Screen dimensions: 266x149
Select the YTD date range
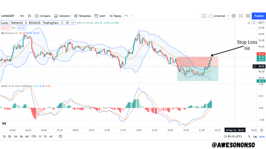pyautogui.click(x=33, y=137)
